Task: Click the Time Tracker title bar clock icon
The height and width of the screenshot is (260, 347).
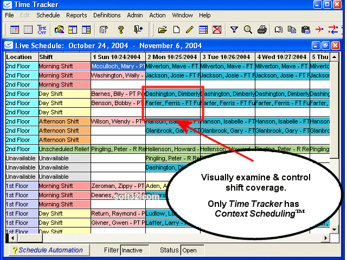Action: click(7, 5)
